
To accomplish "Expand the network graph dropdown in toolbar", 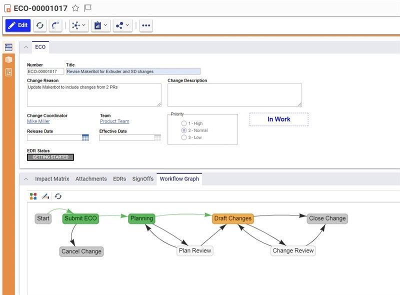I will tap(79, 25).
